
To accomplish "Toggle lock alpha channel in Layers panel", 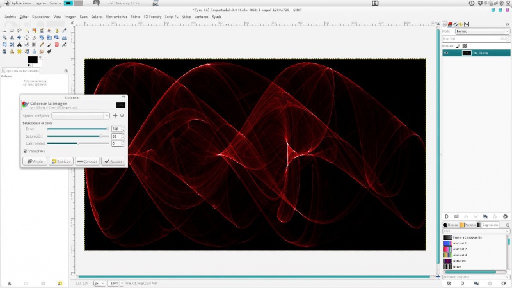I will pyautogui.click(x=465, y=46).
